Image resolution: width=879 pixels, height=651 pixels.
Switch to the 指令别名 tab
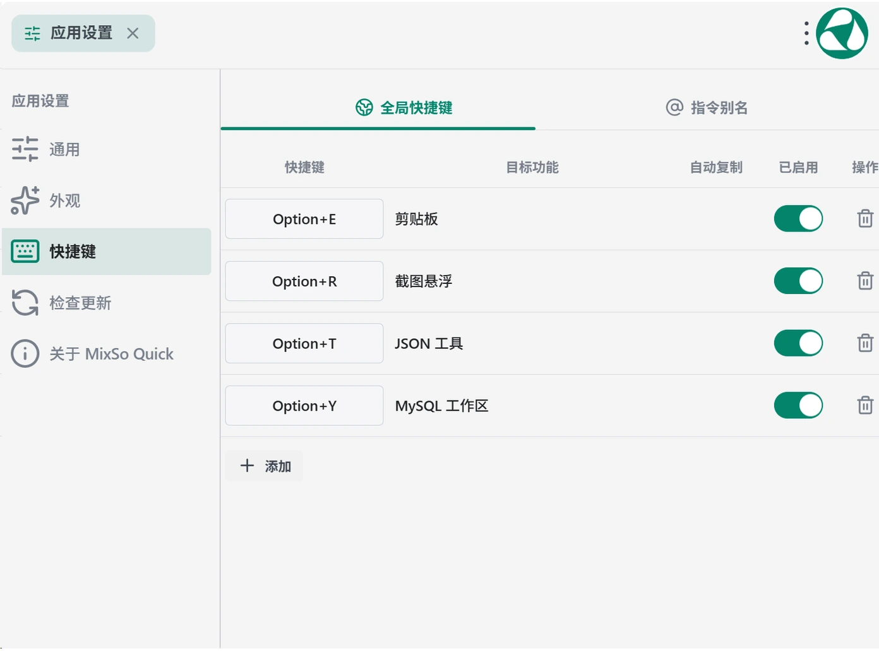point(707,108)
